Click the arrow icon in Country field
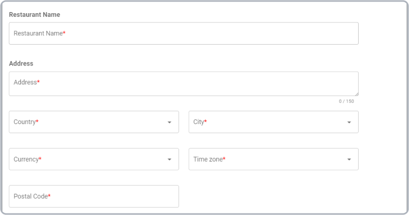This screenshot has width=409, height=215. coord(169,122)
